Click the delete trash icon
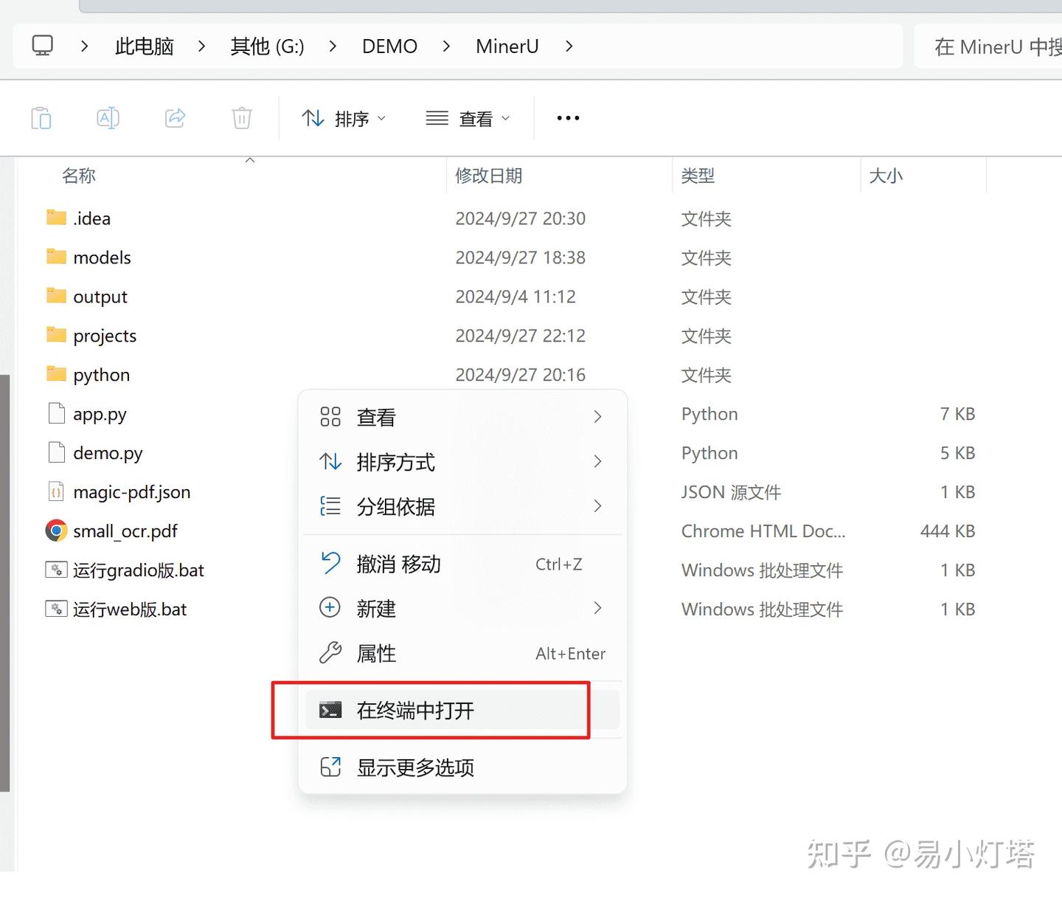This screenshot has height=898, width=1062. click(x=242, y=118)
